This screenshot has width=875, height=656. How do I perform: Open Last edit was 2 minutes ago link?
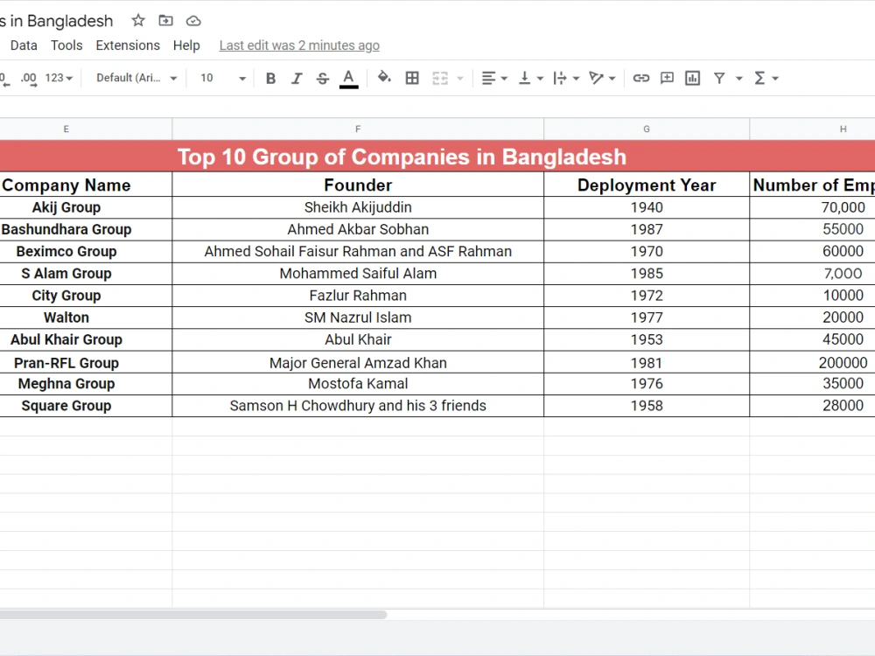[x=299, y=45]
